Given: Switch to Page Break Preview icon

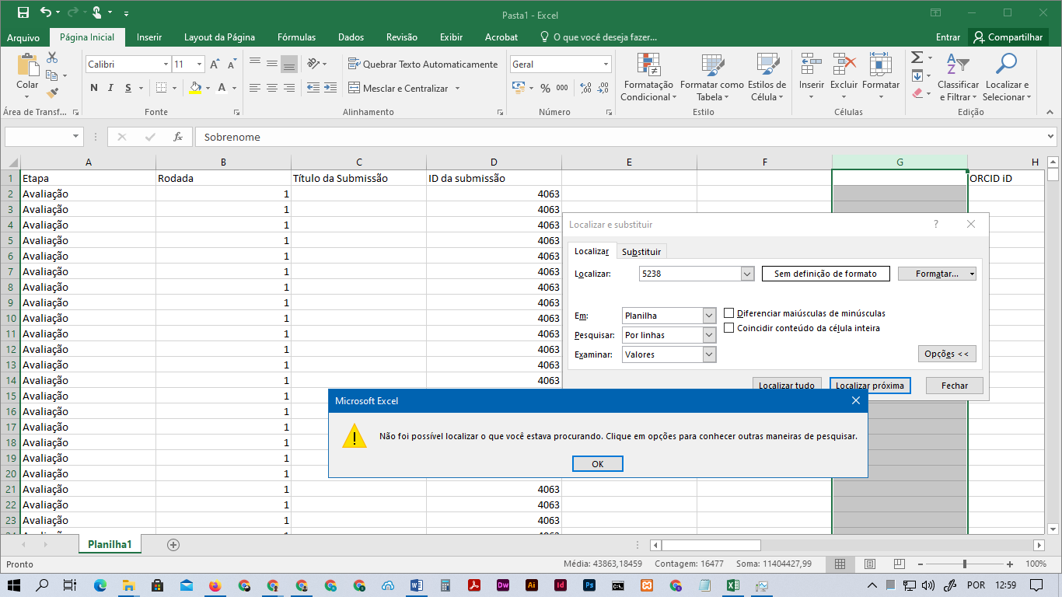Looking at the screenshot, I should tap(900, 564).
